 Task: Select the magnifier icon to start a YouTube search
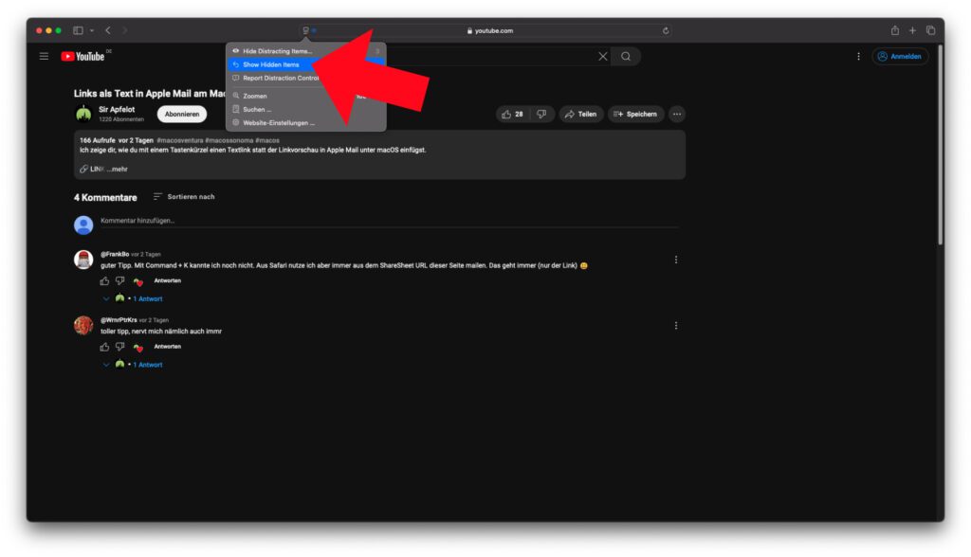626,56
